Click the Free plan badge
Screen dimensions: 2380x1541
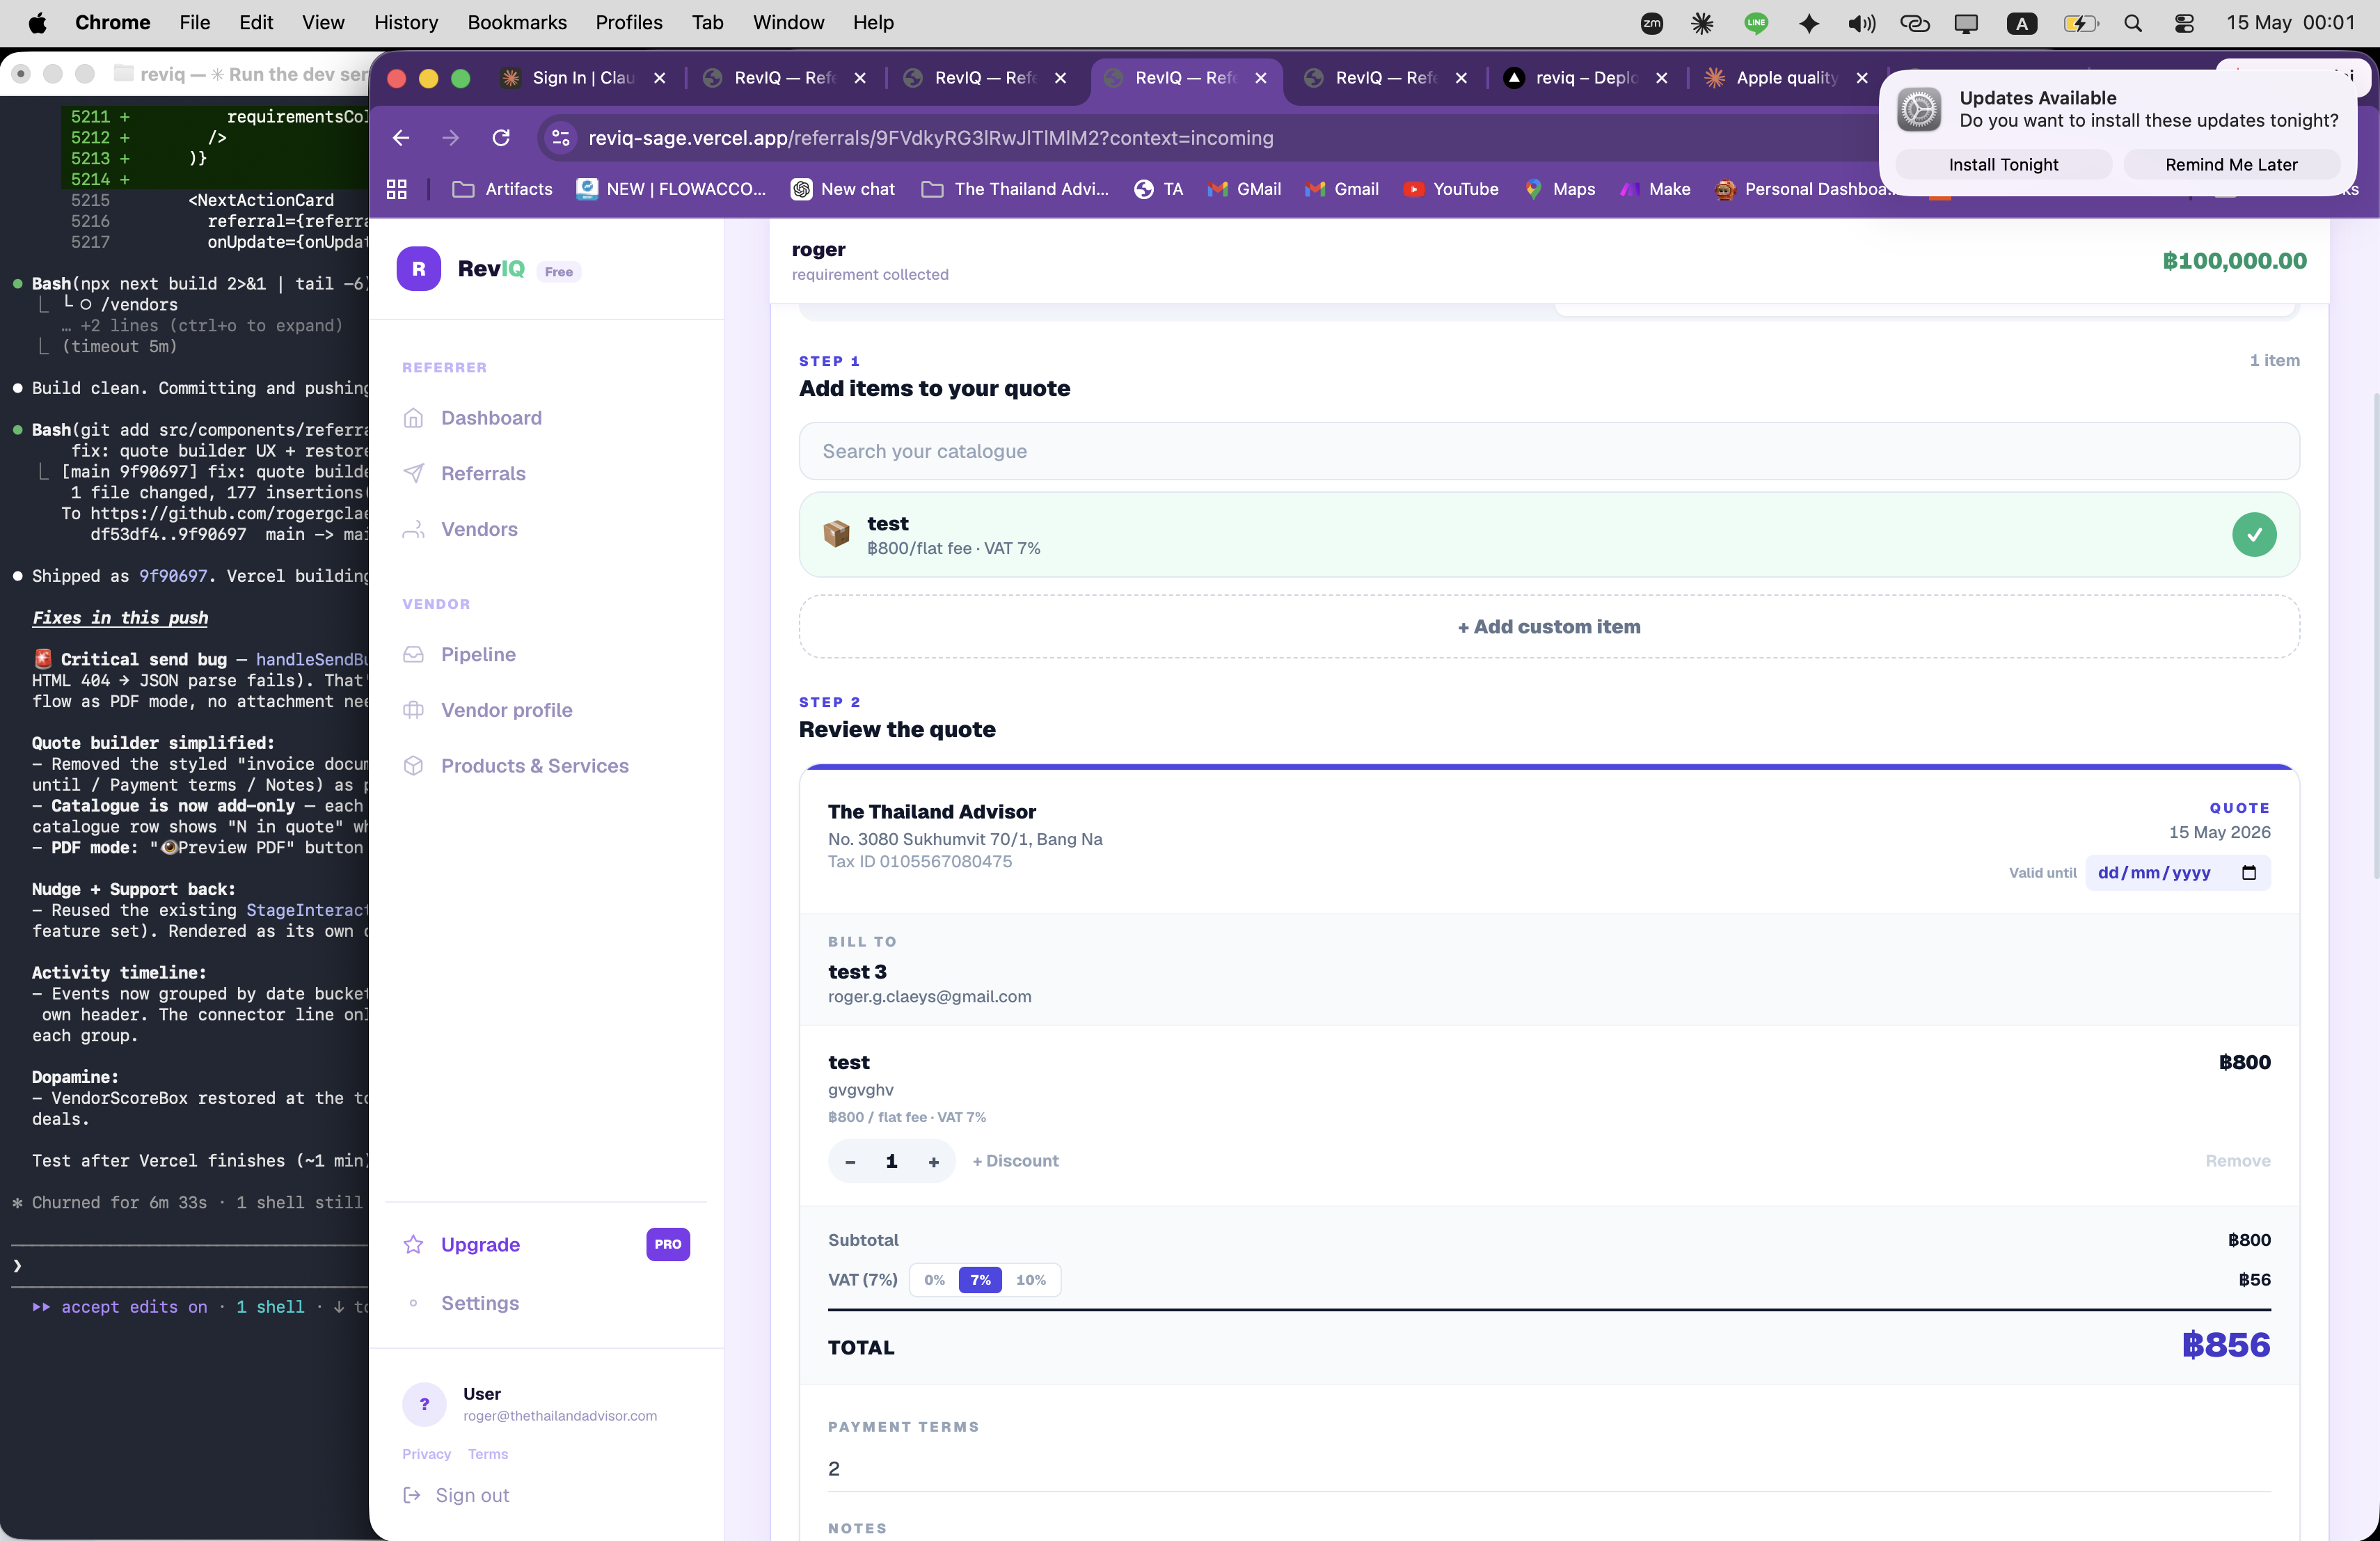point(559,272)
